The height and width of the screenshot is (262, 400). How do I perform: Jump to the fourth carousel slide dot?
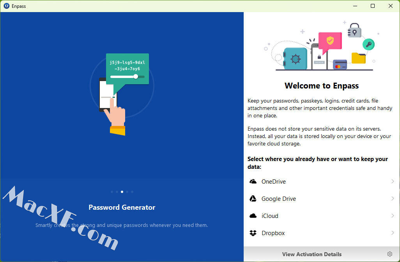[x=127, y=192]
